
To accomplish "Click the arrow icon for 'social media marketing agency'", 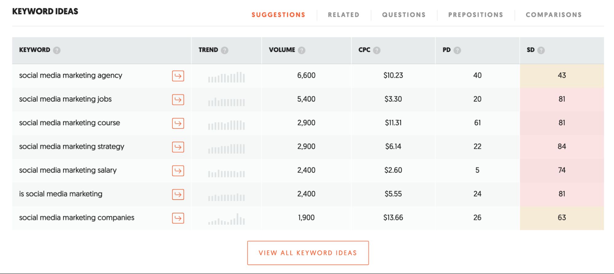I will point(178,76).
